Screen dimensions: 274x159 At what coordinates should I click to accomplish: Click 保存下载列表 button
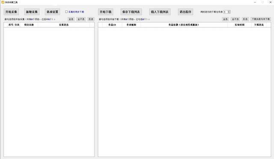tap(131, 12)
